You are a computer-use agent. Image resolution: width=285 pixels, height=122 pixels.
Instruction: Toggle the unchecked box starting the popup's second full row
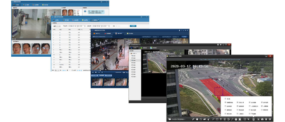pyautogui.click(x=225, y=106)
